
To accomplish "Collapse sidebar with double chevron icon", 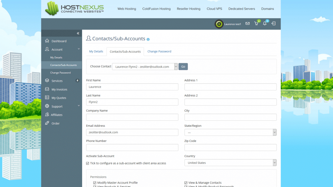I will pos(78,33).
